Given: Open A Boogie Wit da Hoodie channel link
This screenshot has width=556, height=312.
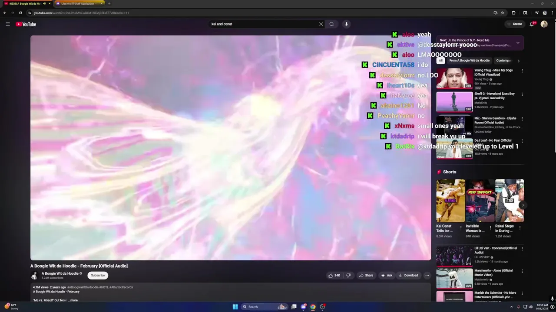Looking at the screenshot, I should click(60, 273).
